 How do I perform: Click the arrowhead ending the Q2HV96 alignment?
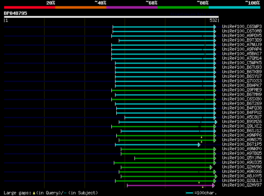coord(211,167)
